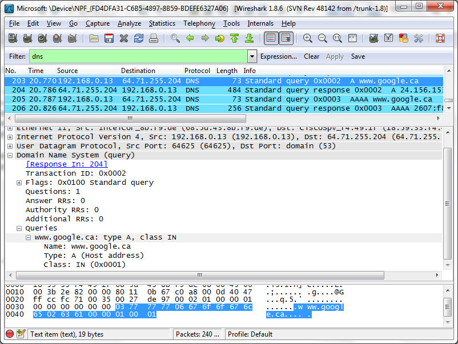Collapse Domain Name System (query) node
Screen dimensions: 458x344
tap(10, 155)
